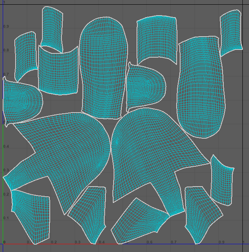The image size is (249, 252).
Task: Click the large oval UV shell on the right
Action: point(201,88)
